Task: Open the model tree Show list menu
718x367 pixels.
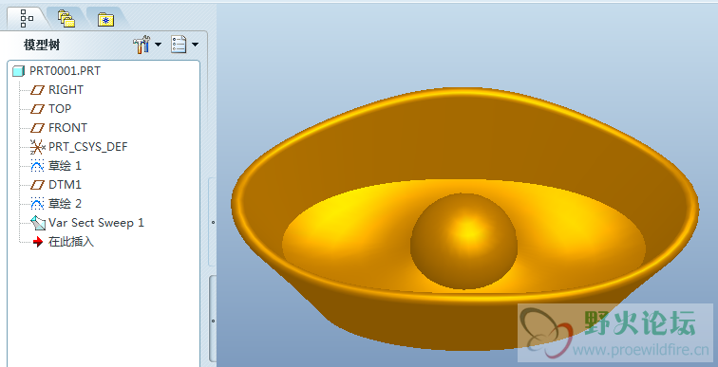Action: [179, 45]
